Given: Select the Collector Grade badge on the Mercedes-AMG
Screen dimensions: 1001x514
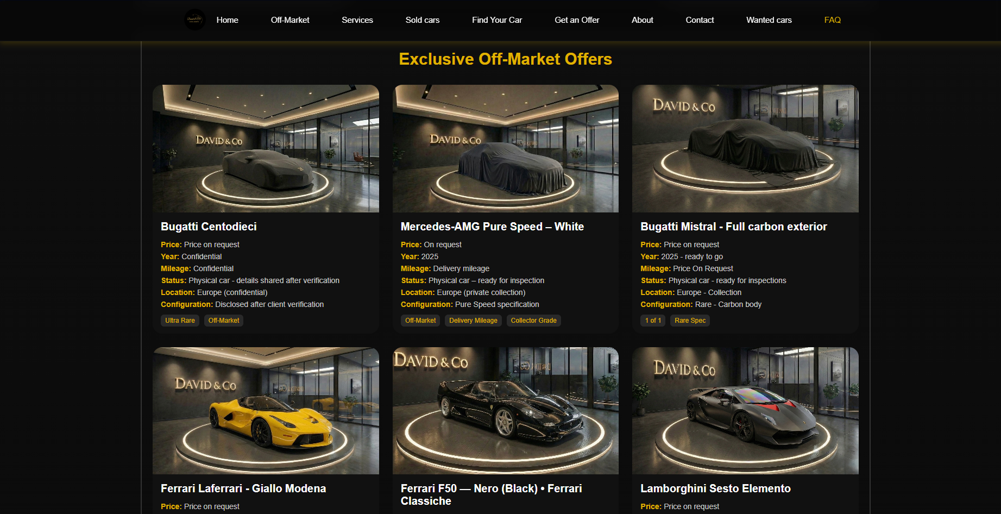Looking at the screenshot, I should coord(533,320).
